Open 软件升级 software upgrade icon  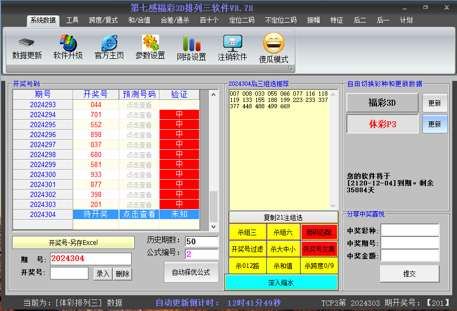[68, 43]
